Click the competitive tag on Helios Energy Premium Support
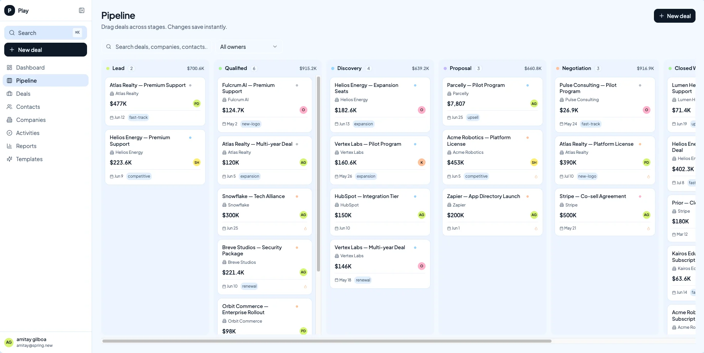Image resolution: width=704 pixels, height=353 pixels. 139,176
